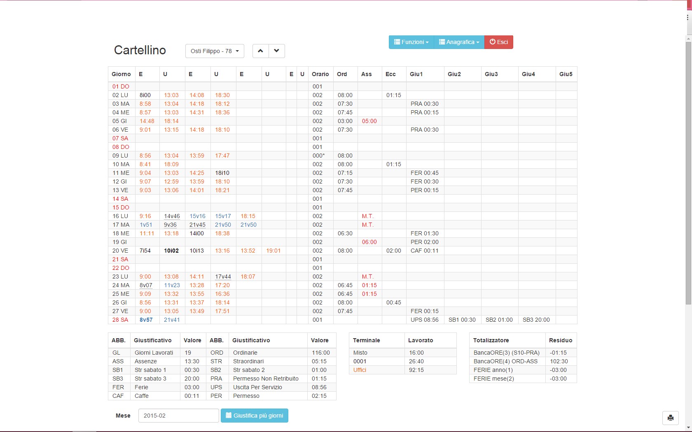692x432 pixels.
Task: Click the 22 DO day row label
Action: [121, 268]
